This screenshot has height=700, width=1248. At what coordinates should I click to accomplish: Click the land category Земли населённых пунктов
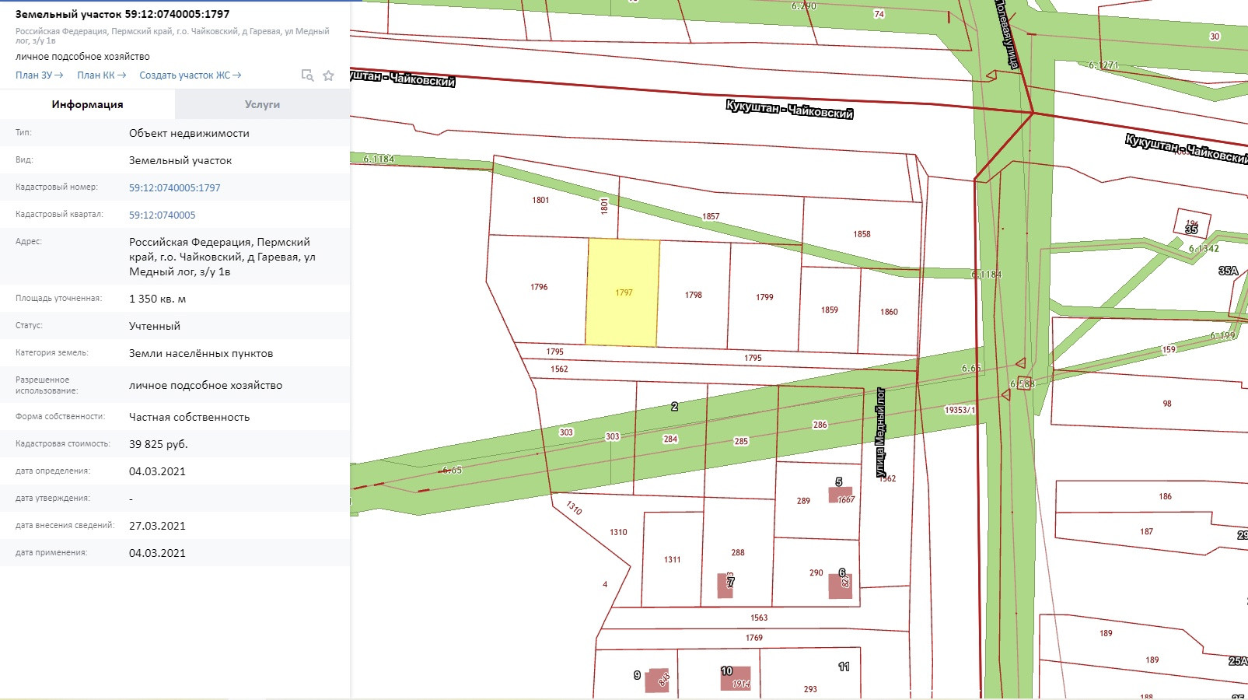201,353
